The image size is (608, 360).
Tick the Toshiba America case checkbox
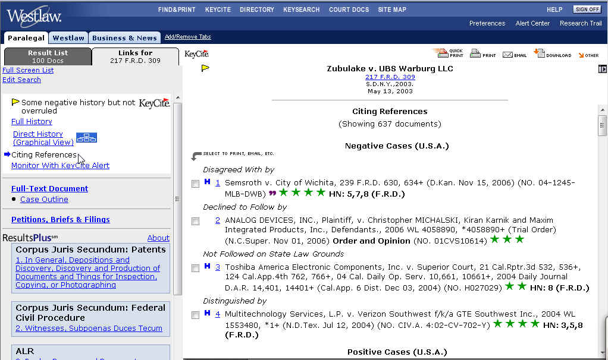tap(195, 269)
